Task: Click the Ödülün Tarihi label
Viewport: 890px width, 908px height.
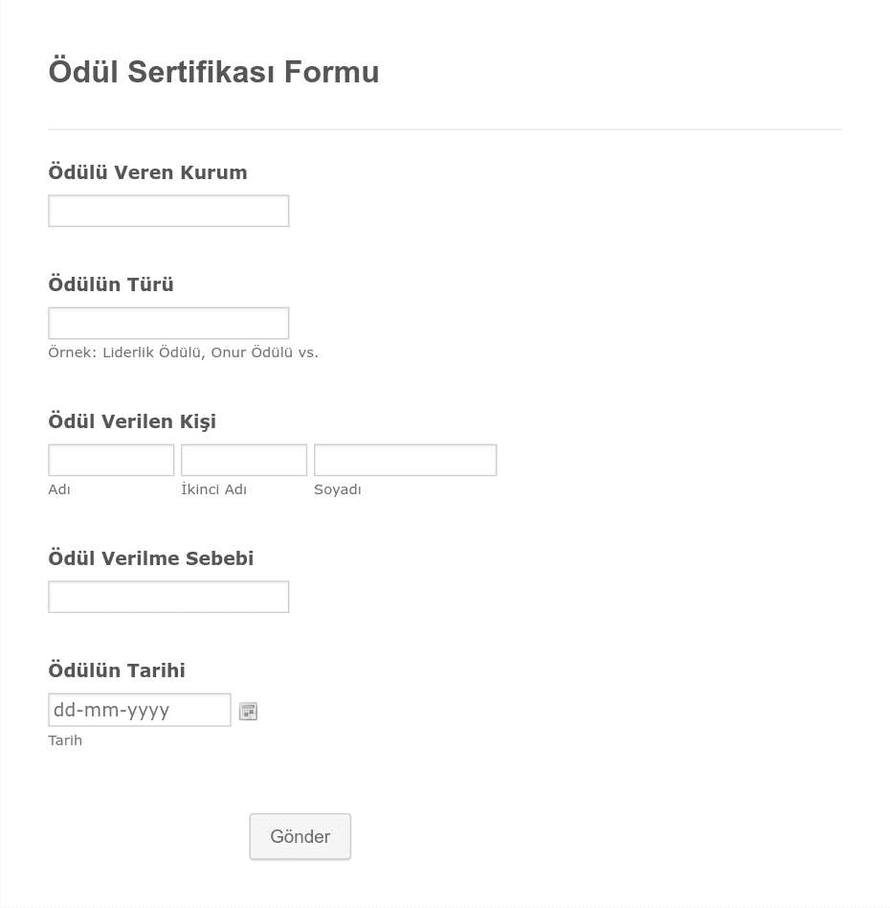Action: pyautogui.click(x=117, y=670)
